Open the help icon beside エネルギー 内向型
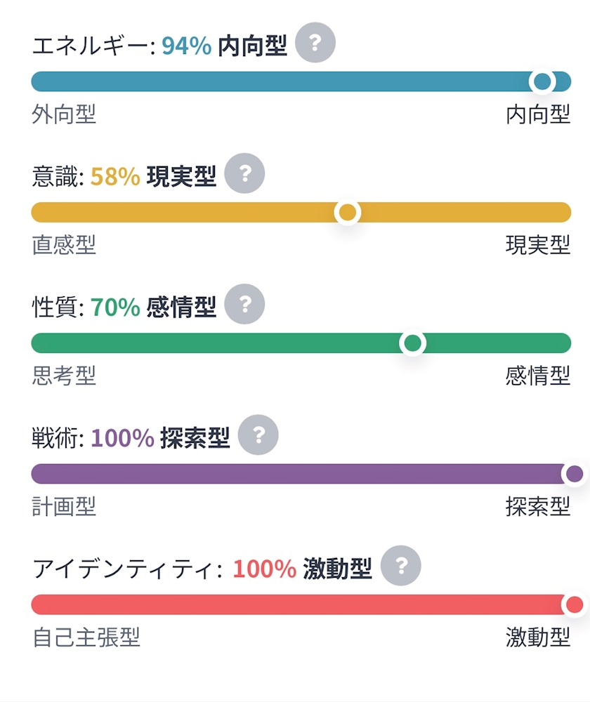The height and width of the screenshot is (702, 590). (315, 43)
